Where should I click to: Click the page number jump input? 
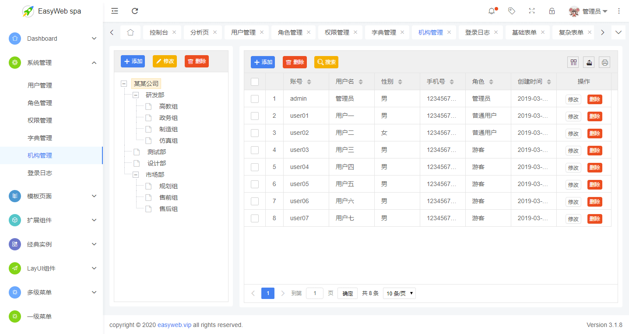tap(315, 293)
